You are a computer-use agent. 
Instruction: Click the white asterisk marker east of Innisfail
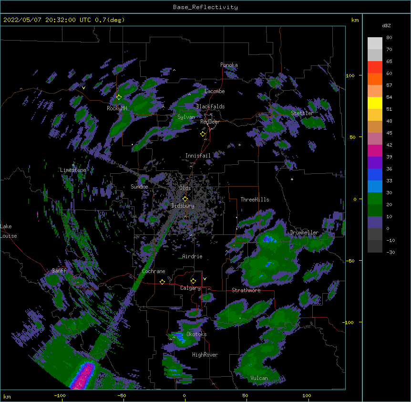tap(239, 145)
